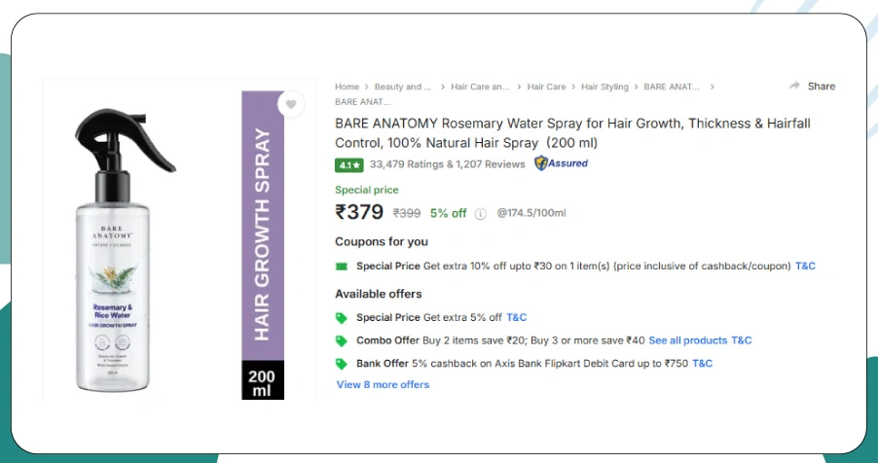Viewport: 878px width, 463px height.
Task: Open Beauty and... breadcrumb category
Action: 403,87
